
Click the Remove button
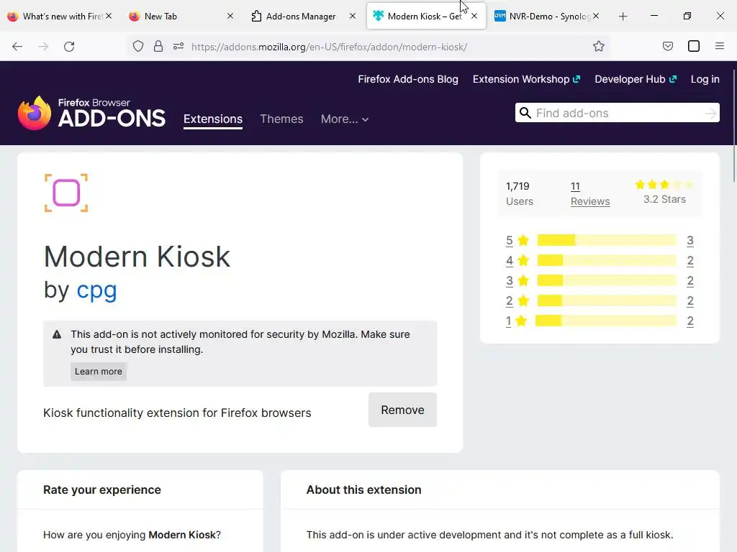click(403, 410)
